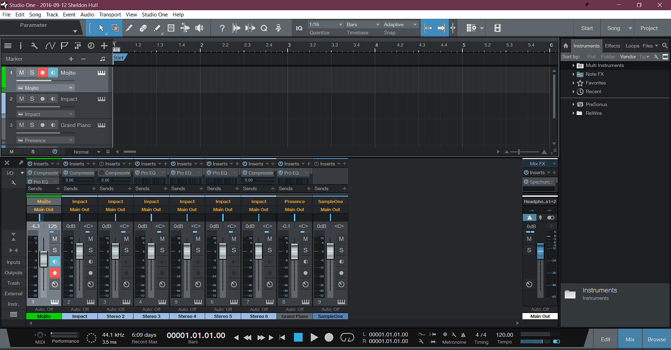Open the Snap mode Adaptive dropdown

click(400, 24)
